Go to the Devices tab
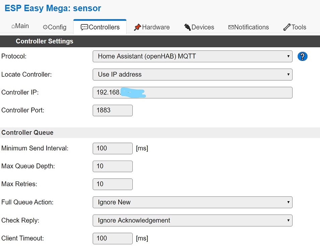The height and width of the screenshot is (251, 320). pyautogui.click(x=199, y=27)
